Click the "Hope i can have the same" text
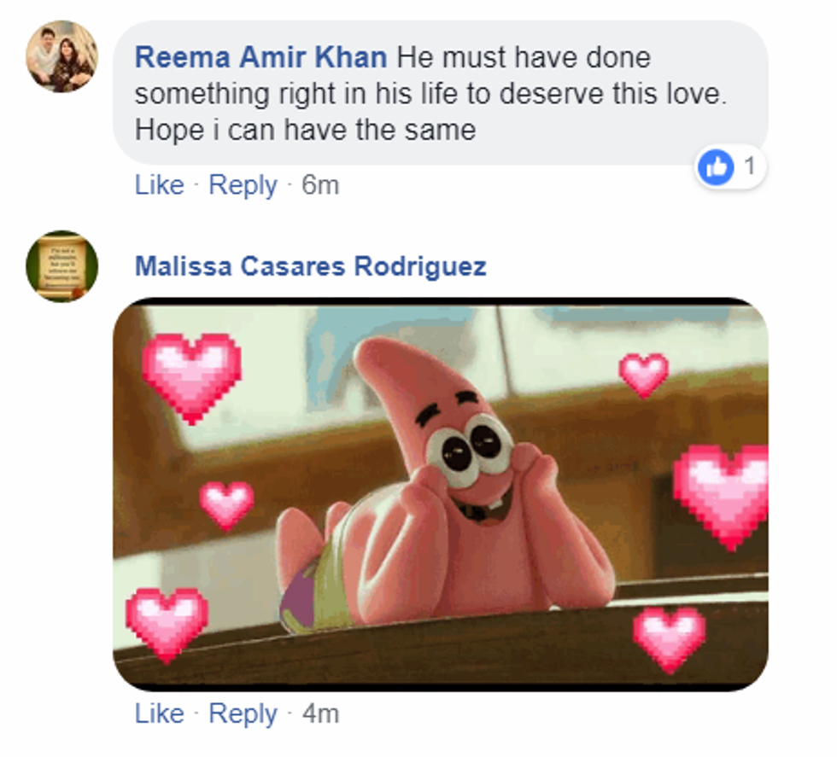Viewport: 837px width, 757px height. 305,130
